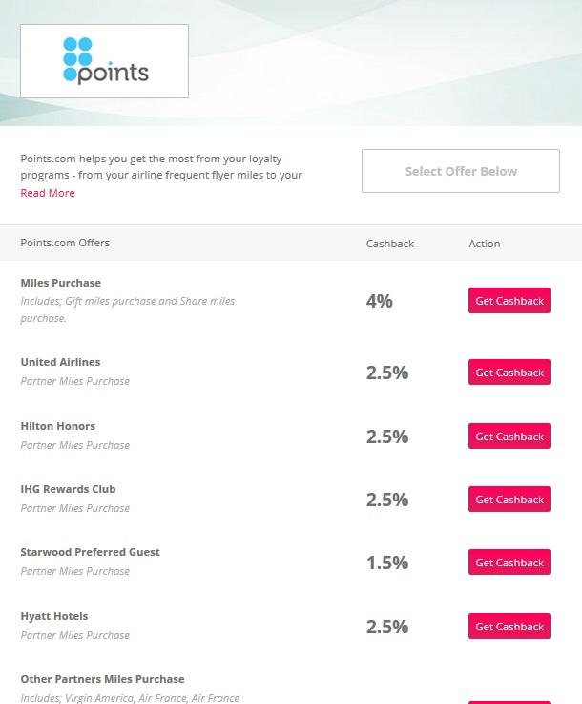582x704 pixels.
Task: Select the Miles Purchase offer title
Action: [60, 283]
